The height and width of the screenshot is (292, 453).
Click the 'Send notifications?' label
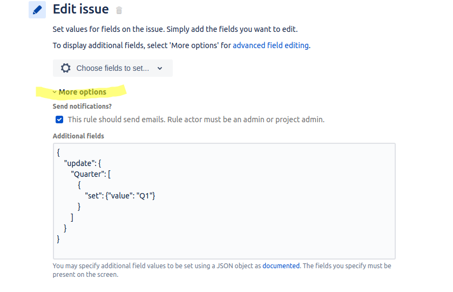(82, 107)
